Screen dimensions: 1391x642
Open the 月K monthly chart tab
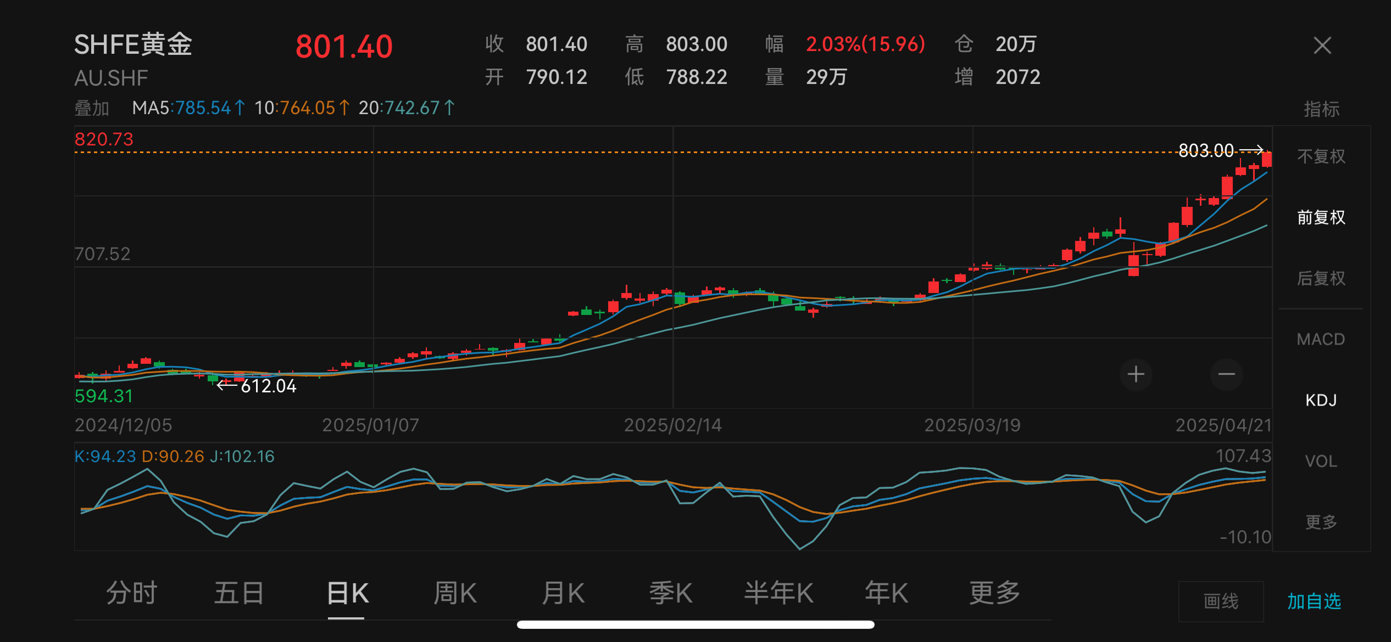coord(563,593)
